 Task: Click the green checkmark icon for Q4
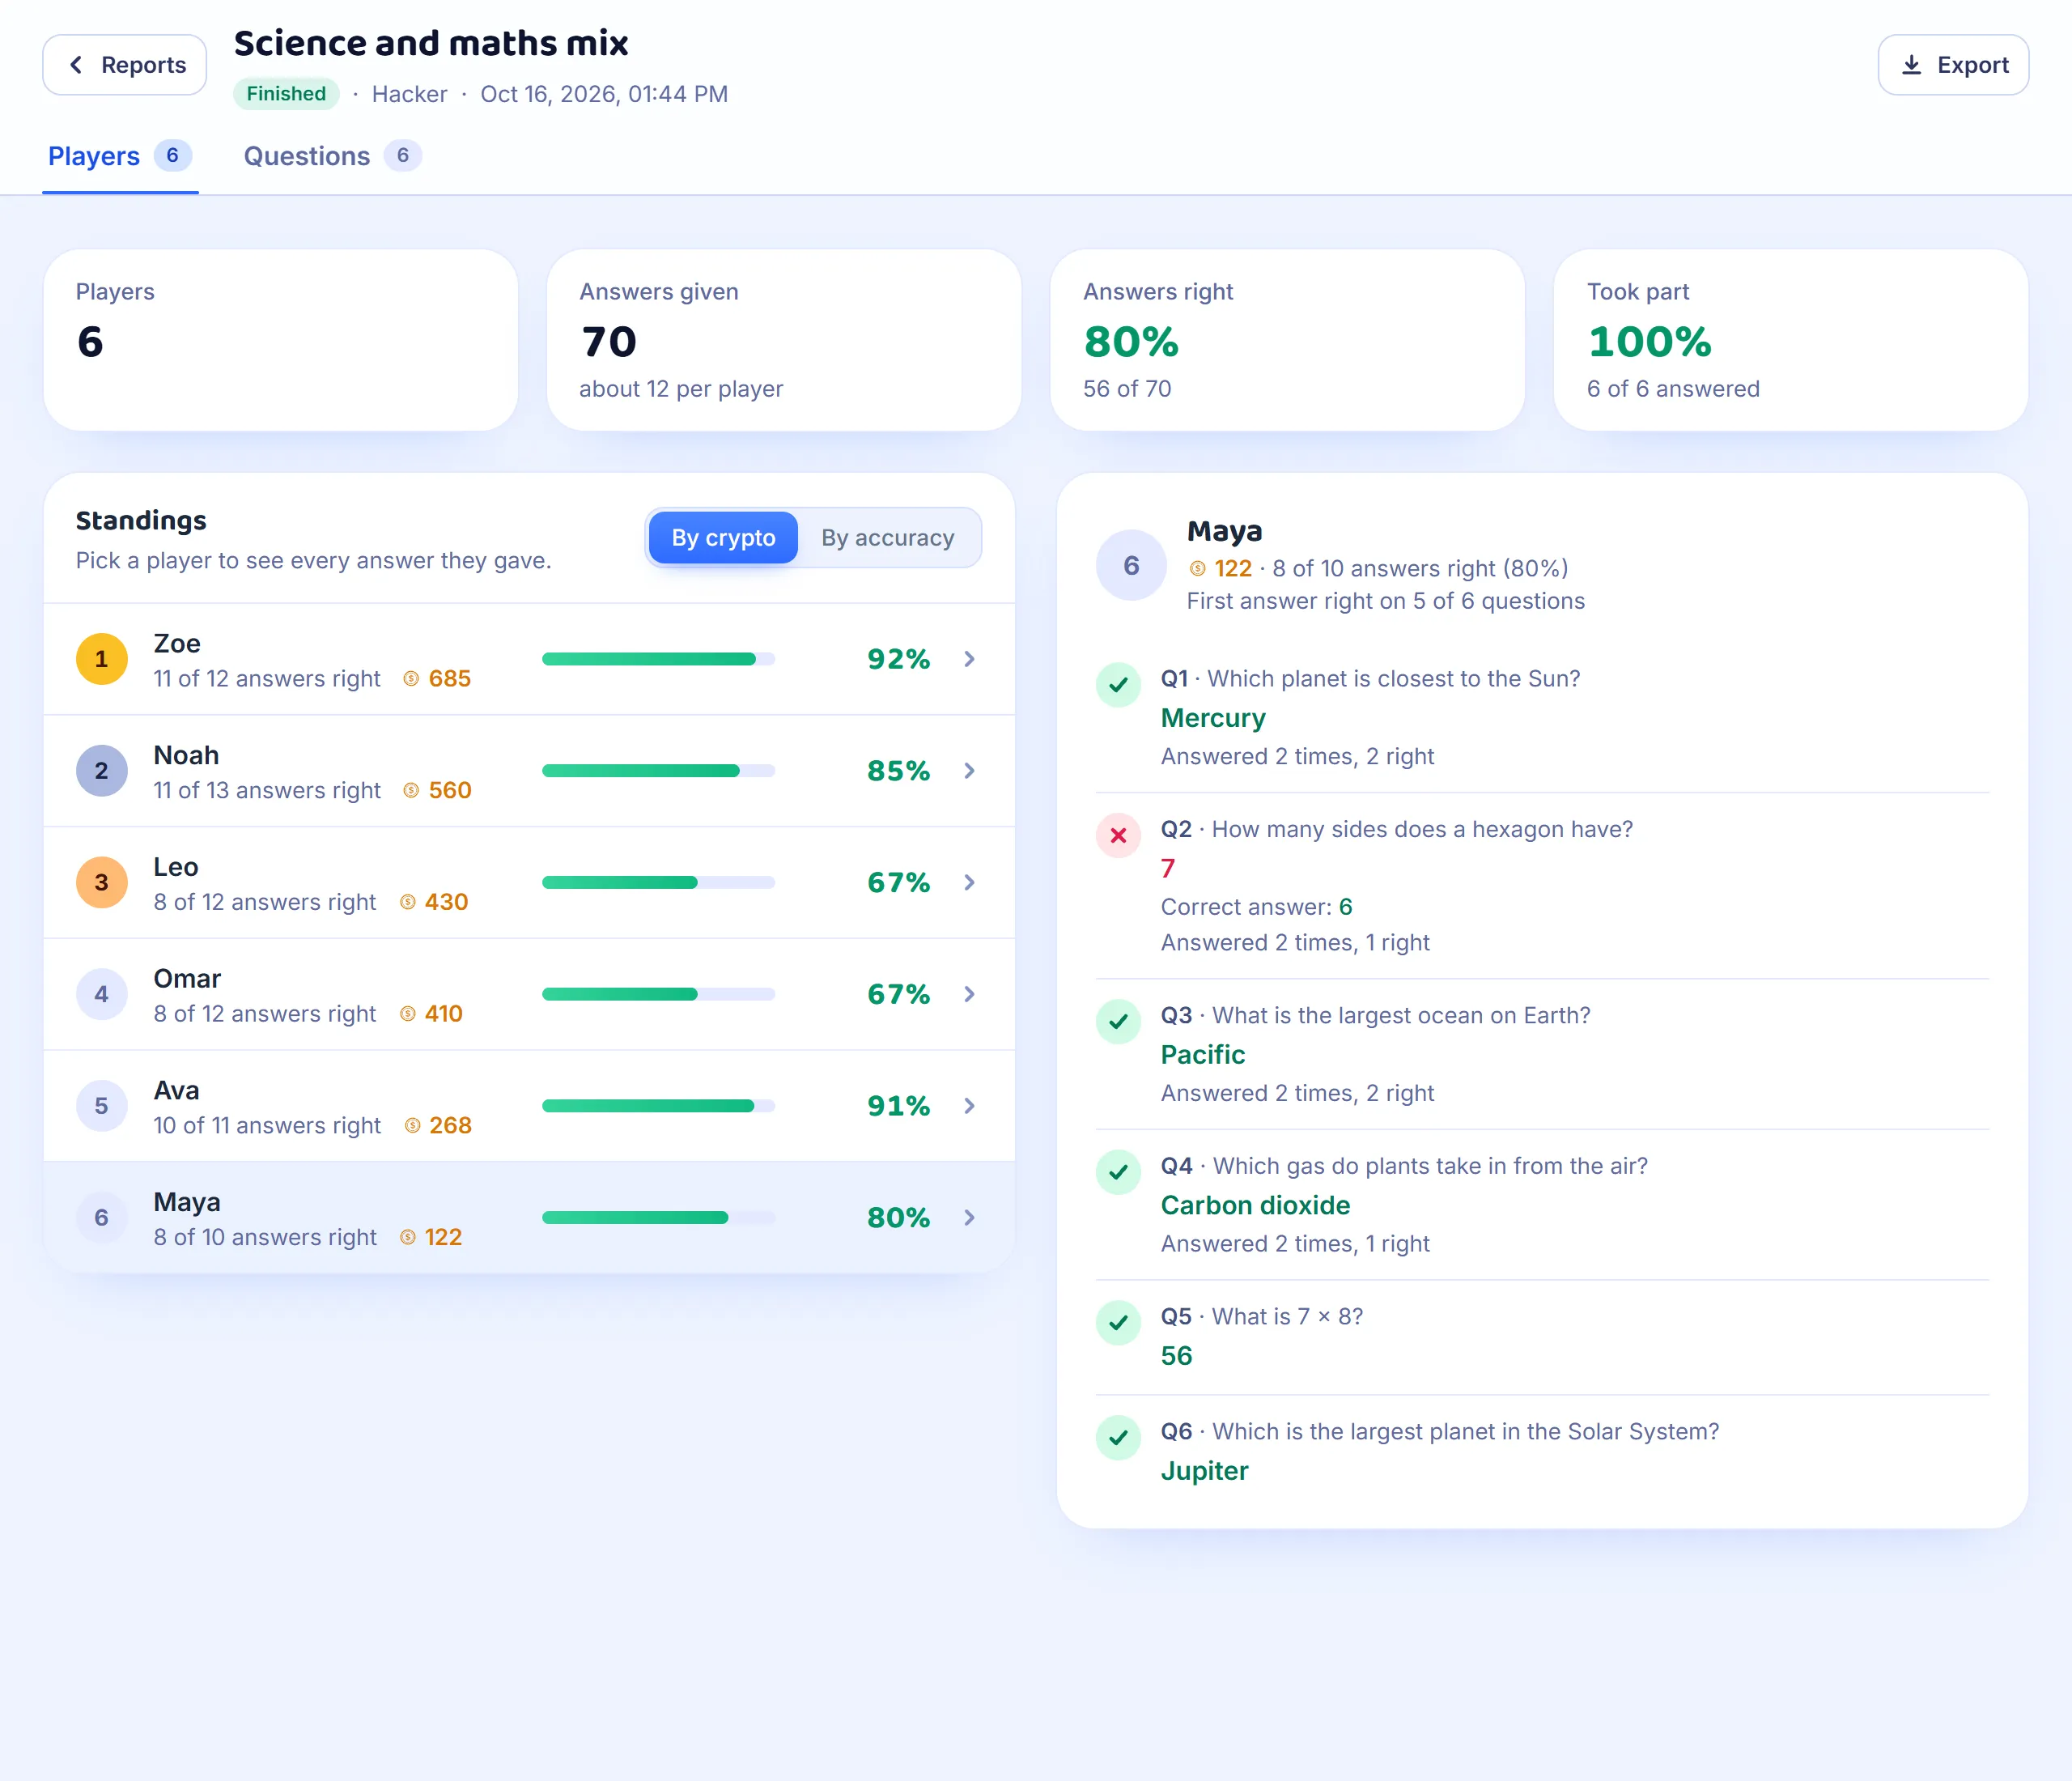(1119, 1172)
